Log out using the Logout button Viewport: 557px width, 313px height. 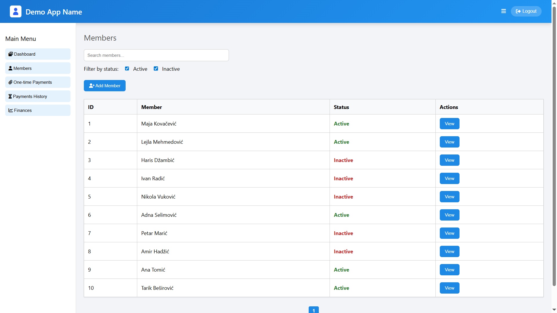click(x=526, y=11)
